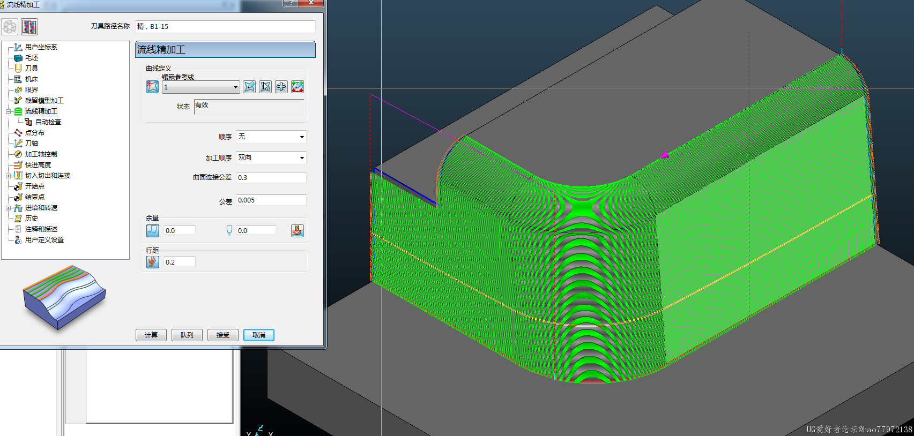Click the 刀具路径名称 name field
This screenshot has width=914, height=436.
(225, 27)
